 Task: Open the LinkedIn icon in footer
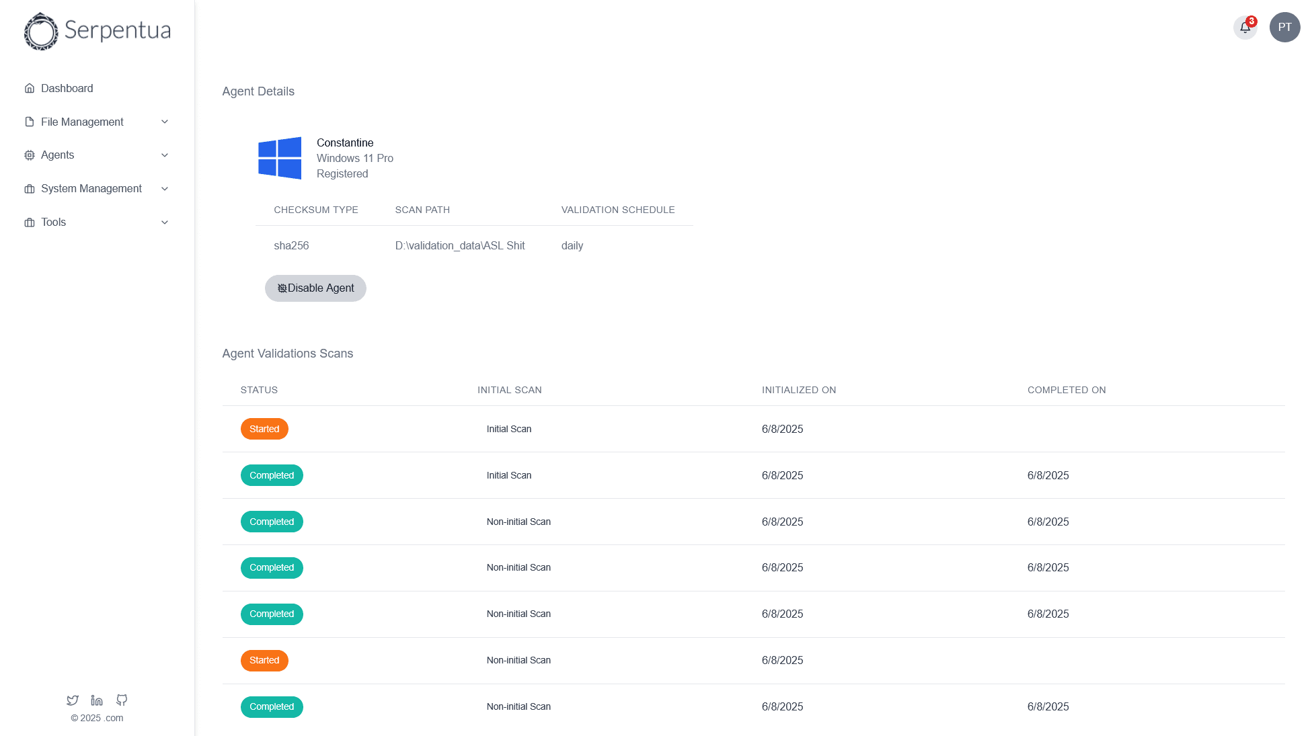pyautogui.click(x=96, y=700)
